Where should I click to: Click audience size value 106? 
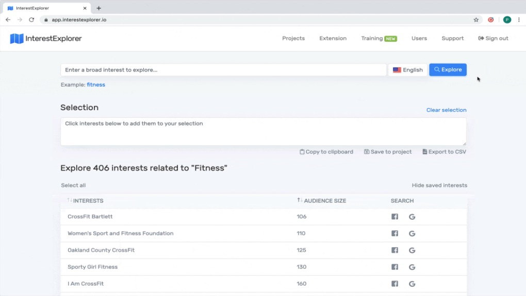pyautogui.click(x=302, y=217)
